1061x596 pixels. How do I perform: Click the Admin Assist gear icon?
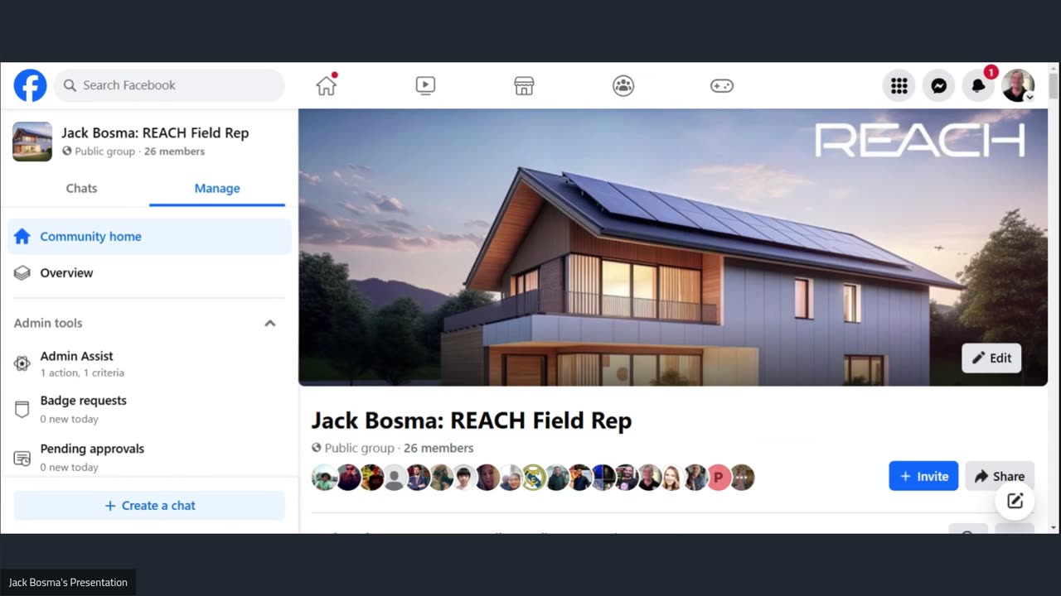(22, 363)
